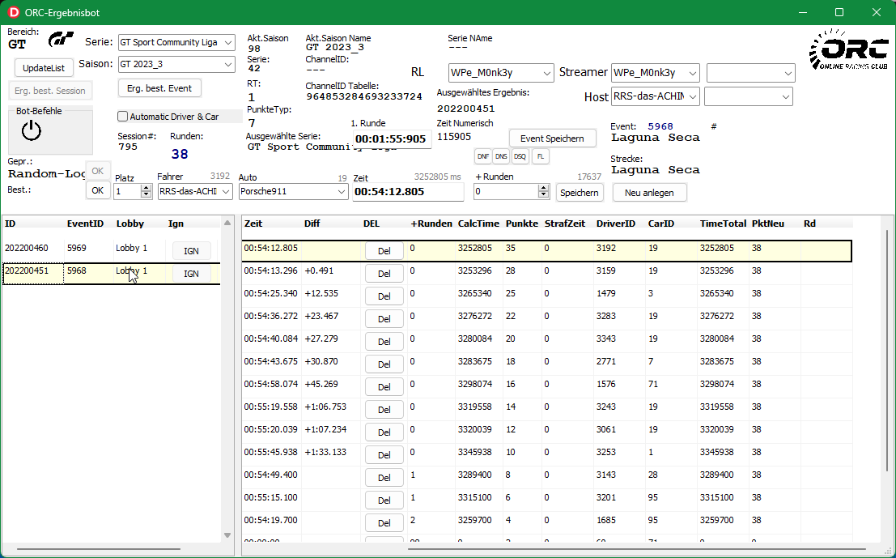Click the Neu anlegen button
The height and width of the screenshot is (558, 896).
coord(649,193)
